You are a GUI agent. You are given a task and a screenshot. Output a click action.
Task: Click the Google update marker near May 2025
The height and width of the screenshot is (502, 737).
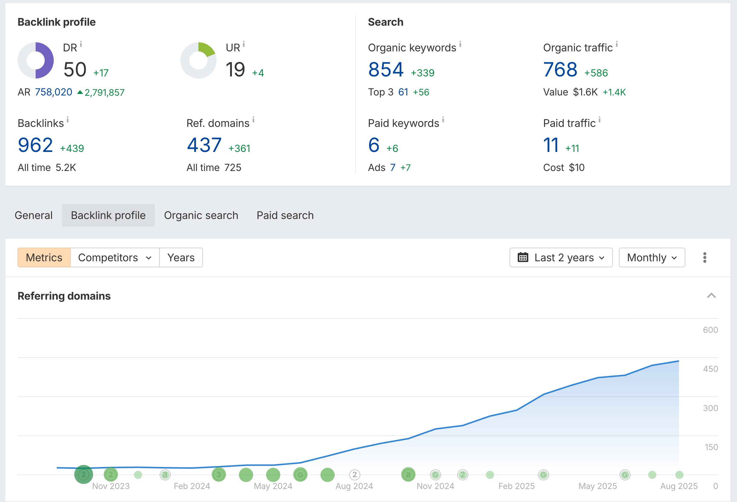click(625, 475)
